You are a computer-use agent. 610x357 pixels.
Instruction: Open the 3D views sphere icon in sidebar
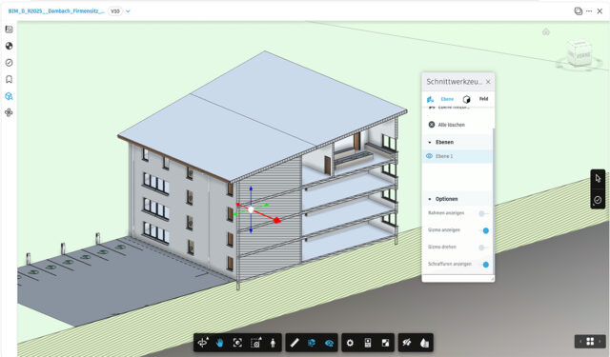pos(9,46)
